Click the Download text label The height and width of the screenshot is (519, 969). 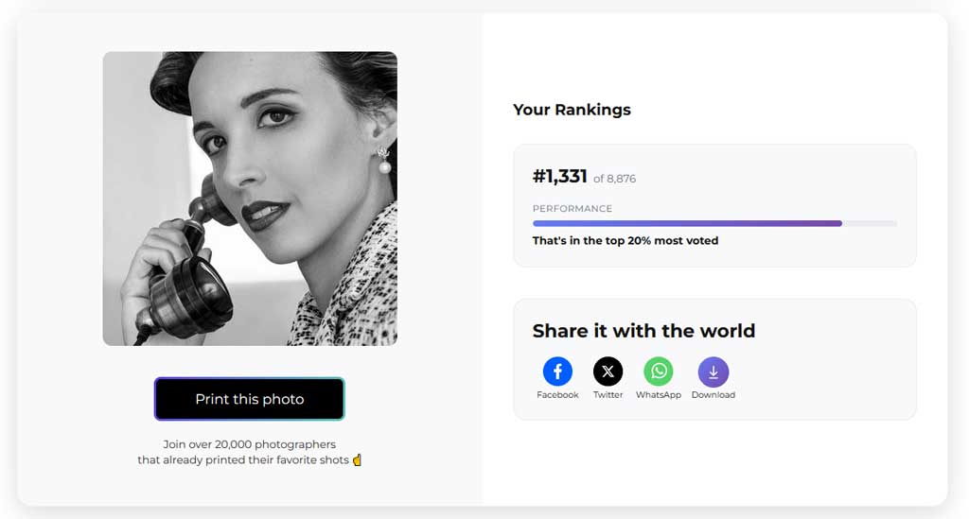tap(713, 395)
